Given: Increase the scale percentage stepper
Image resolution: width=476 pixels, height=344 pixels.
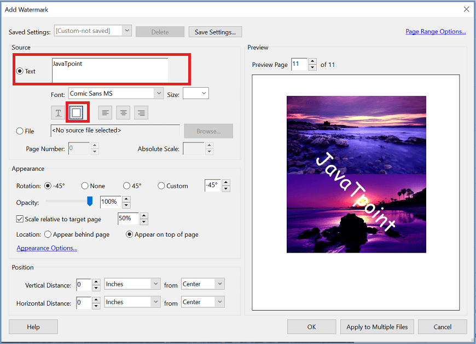Looking at the screenshot, I should point(144,216).
